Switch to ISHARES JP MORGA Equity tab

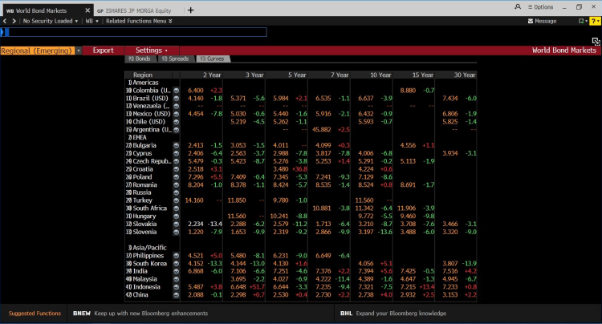pyautogui.click(x=134, y=10)
